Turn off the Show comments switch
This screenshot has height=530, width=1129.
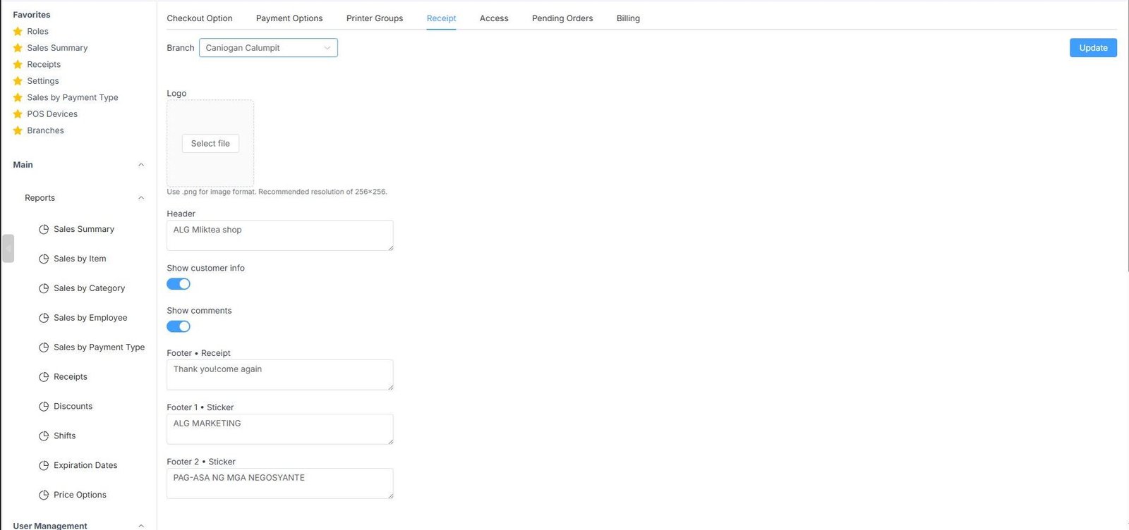point(179,326)
